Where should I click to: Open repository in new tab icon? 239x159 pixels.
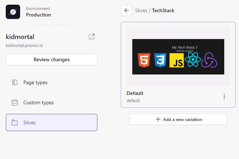(92, 37)
